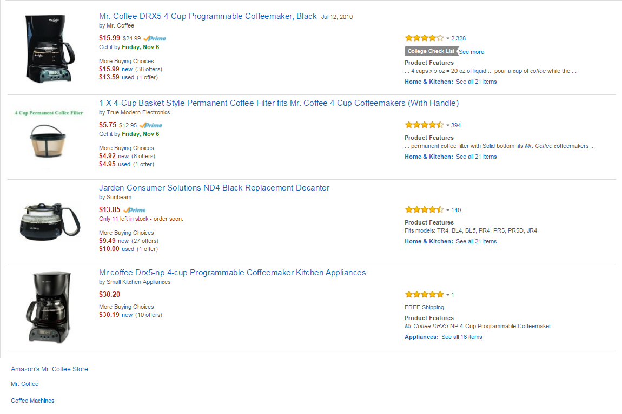622x414 pixels.
Task: Click See more next to College Check List
Action: [x=471, y=52]
